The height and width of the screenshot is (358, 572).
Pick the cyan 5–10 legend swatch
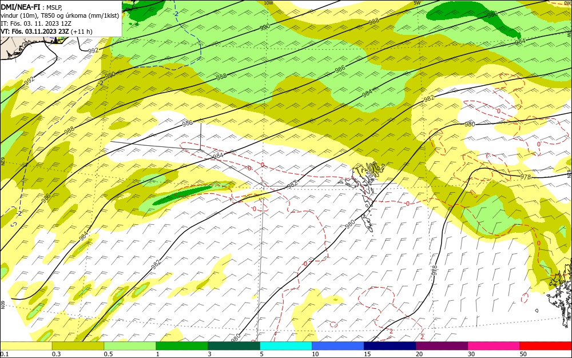tap(286, 346)
